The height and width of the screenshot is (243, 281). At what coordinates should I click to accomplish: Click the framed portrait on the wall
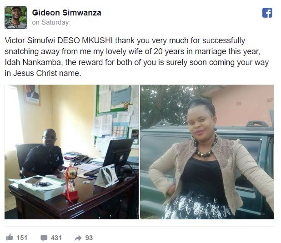(x=32, y=95)
